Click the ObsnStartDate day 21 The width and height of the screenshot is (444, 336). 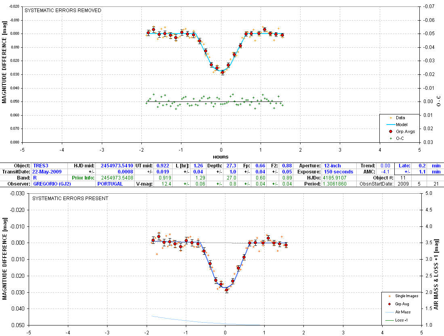[x=436, y=184]
